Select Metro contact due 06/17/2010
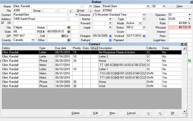Image resolution: width=193 pixels, height=121 pixels. coord(92,65)
